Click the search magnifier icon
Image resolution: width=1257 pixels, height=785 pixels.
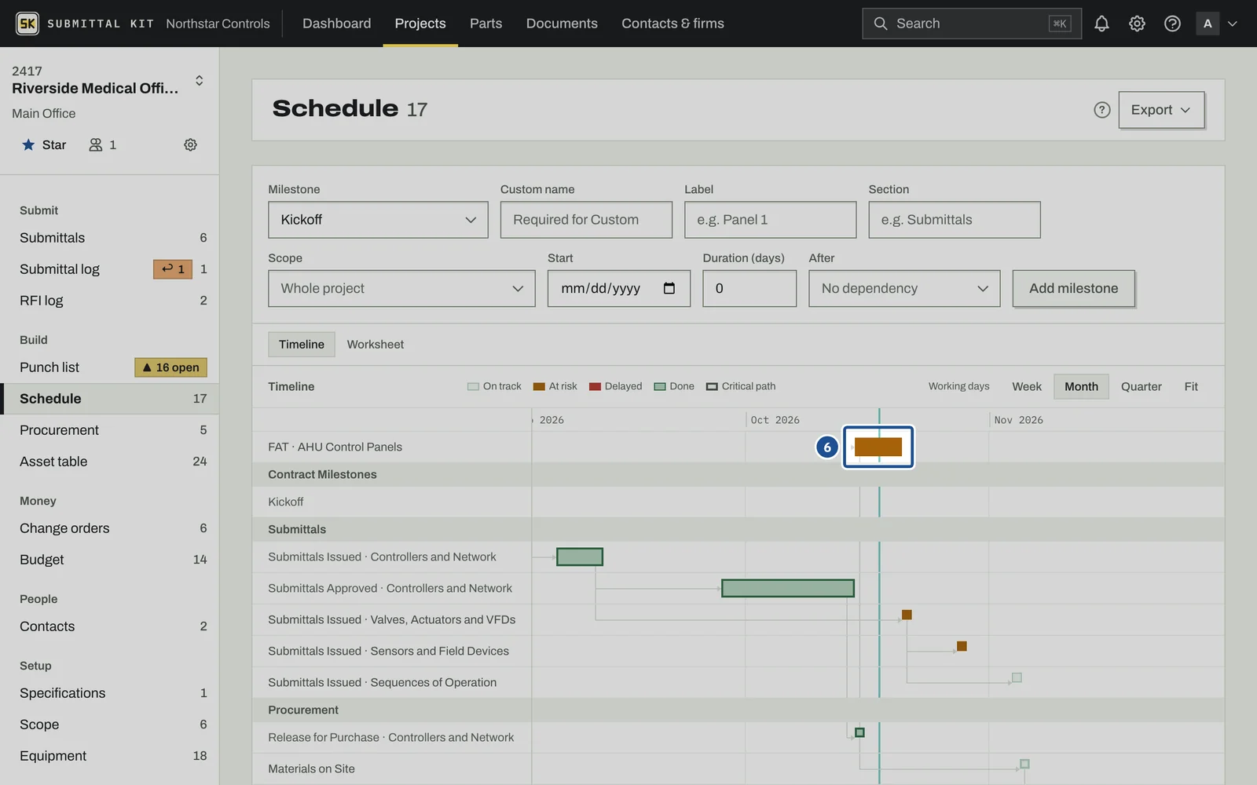(881, 24)
